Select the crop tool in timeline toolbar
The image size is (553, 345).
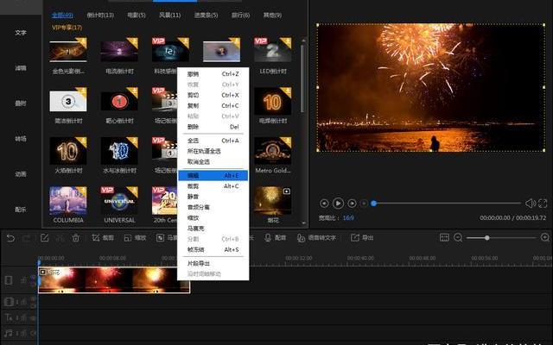(103, 238)
